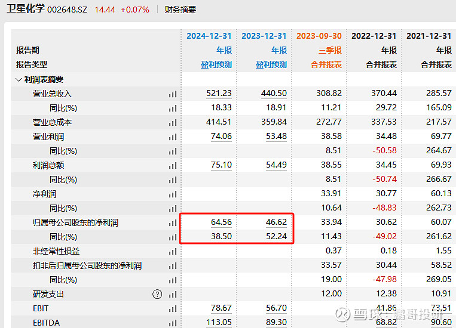Select the 2024-12-31 column header
This screenshot has height=328, width=456.
209,36
